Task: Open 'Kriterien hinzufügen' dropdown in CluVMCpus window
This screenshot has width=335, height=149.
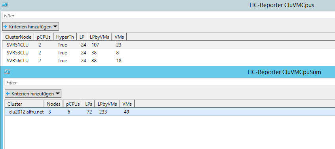Action: [x=30, y=26]
